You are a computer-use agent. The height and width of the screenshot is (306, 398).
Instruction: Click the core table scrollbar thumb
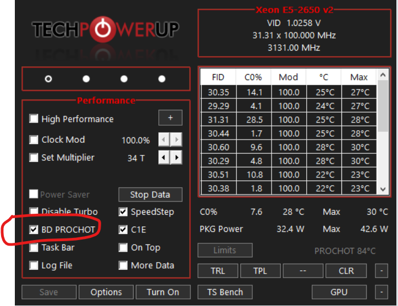pyautogui.click(x=383, y=106)
